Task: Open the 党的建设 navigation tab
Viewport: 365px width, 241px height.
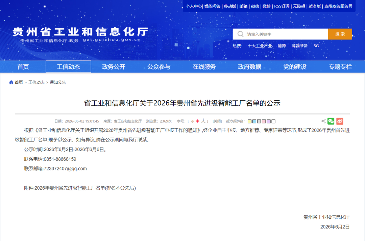Action: (295, 67)
